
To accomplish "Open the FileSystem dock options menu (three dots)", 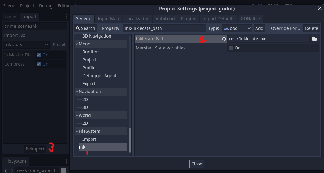I will click(66, 161).
